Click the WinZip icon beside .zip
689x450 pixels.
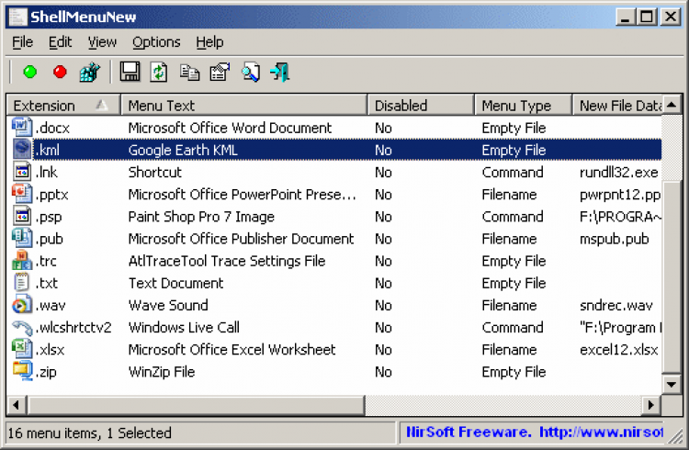(21, 371)
